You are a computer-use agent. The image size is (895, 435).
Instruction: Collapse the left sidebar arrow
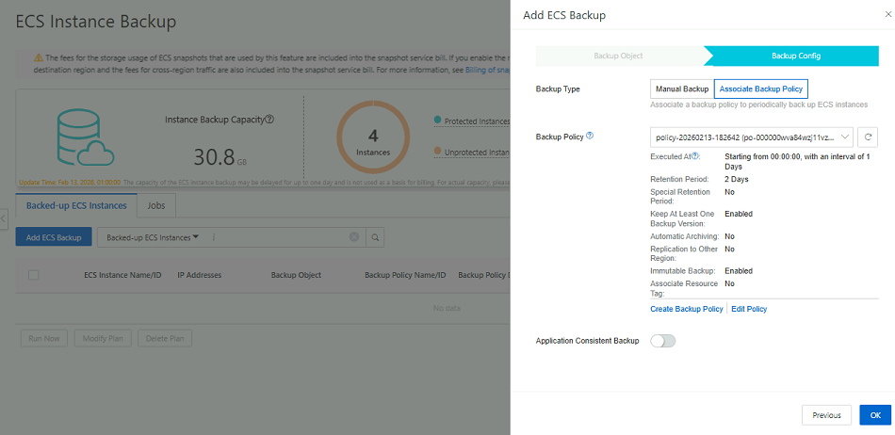(x=4, y=218)
